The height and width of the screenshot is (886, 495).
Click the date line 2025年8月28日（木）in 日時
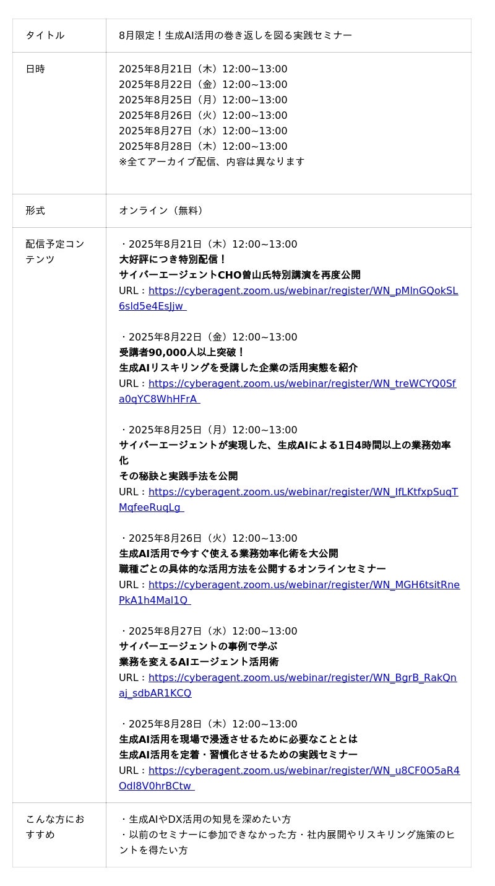203,147
